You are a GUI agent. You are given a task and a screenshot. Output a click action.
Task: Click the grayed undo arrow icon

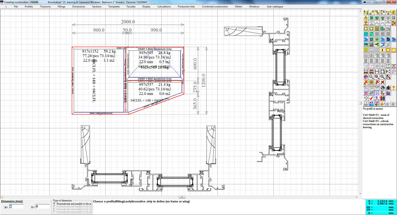click(x=366, y=98)
